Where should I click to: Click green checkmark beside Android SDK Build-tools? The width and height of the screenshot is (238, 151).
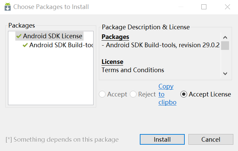25,45
